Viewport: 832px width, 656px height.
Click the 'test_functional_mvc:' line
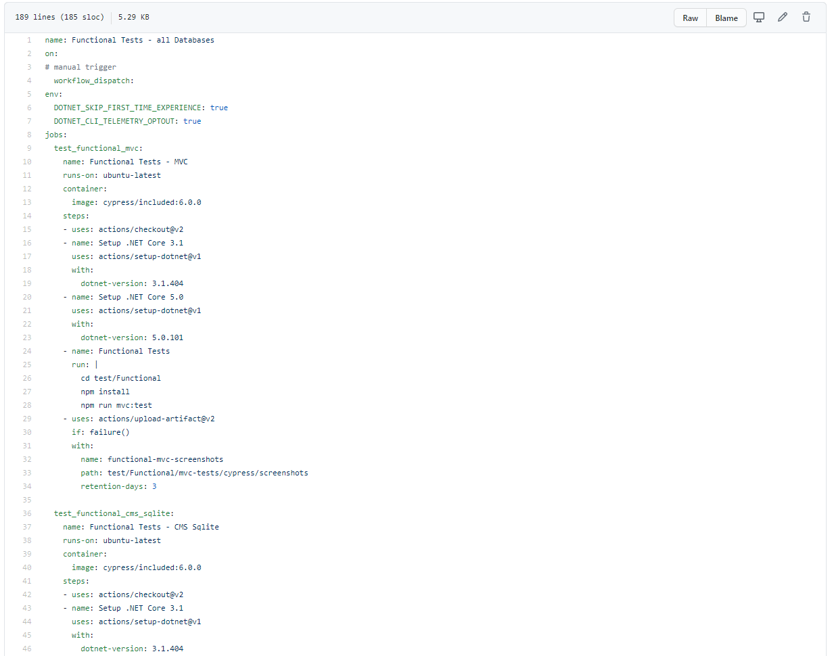click(99, 148)
